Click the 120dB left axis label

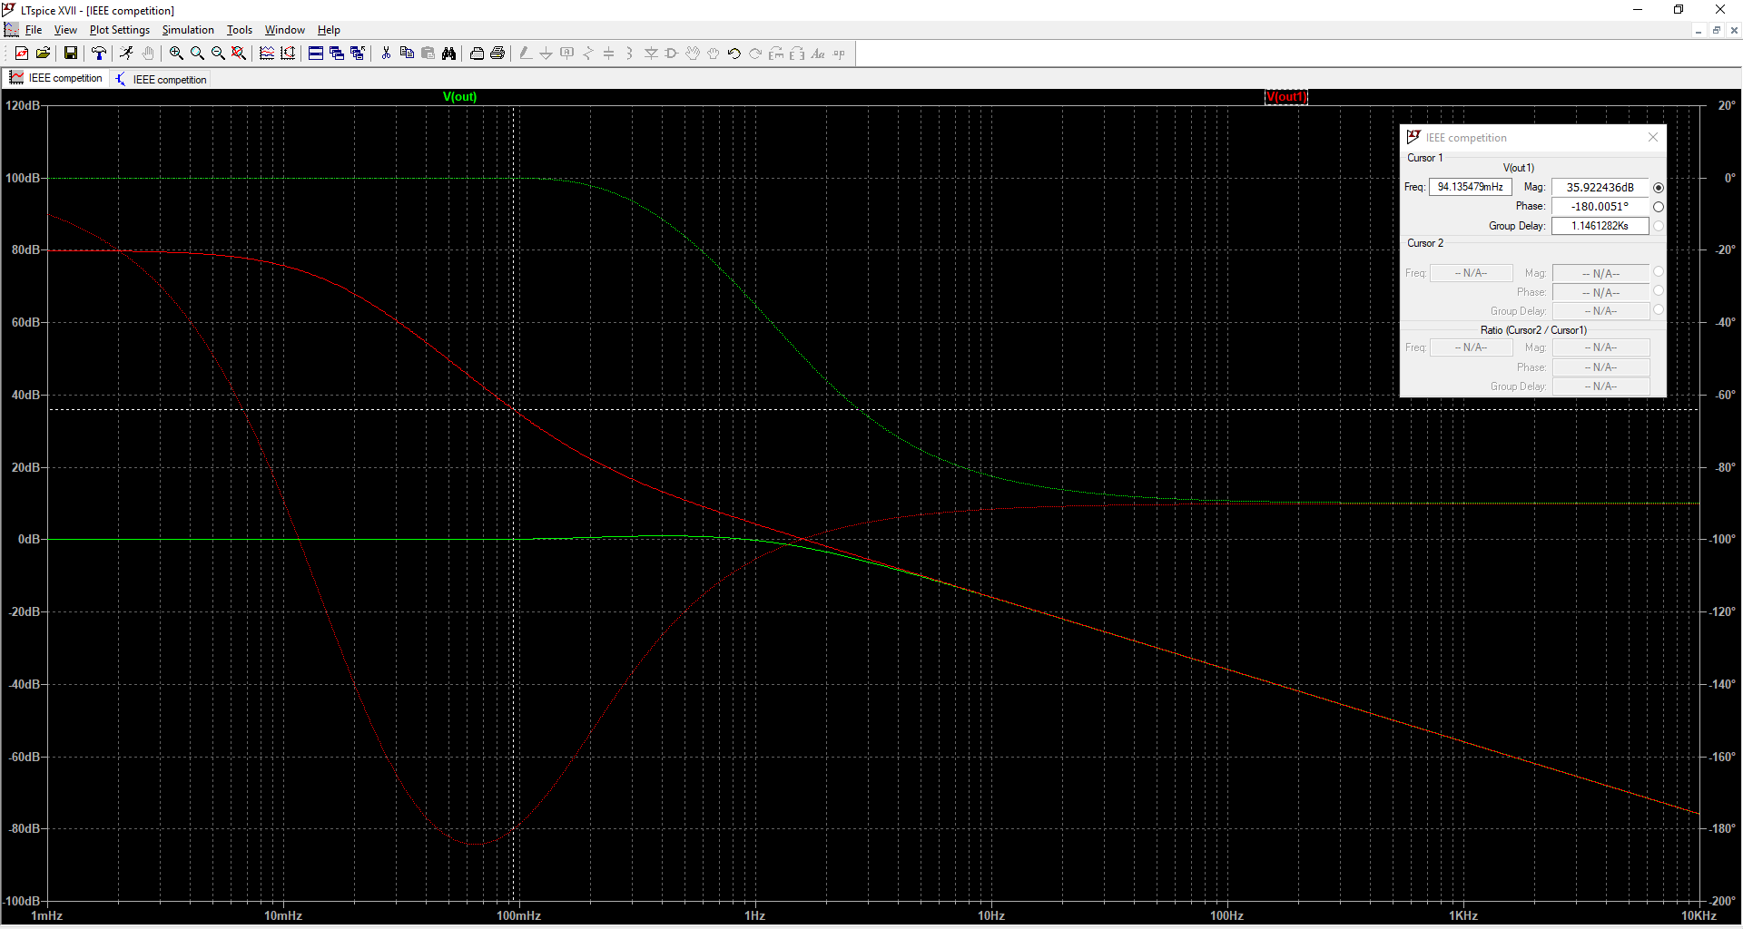(23, 105)
